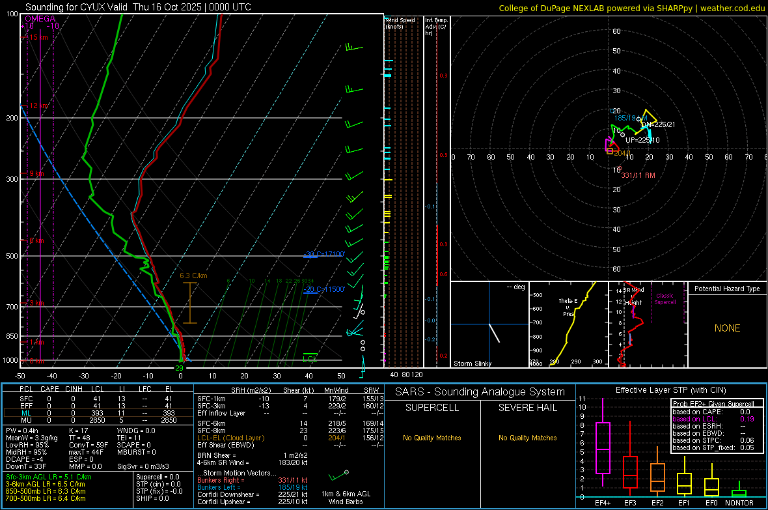This screenshot has width=768, height=510.
Task: Click the orange 'NONE' hazard type text
Action: point(727,328)
